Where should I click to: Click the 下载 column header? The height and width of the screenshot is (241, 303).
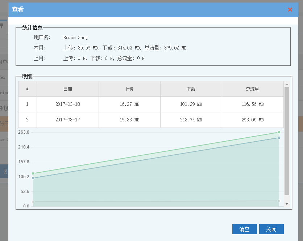click(x=191, y=89)
